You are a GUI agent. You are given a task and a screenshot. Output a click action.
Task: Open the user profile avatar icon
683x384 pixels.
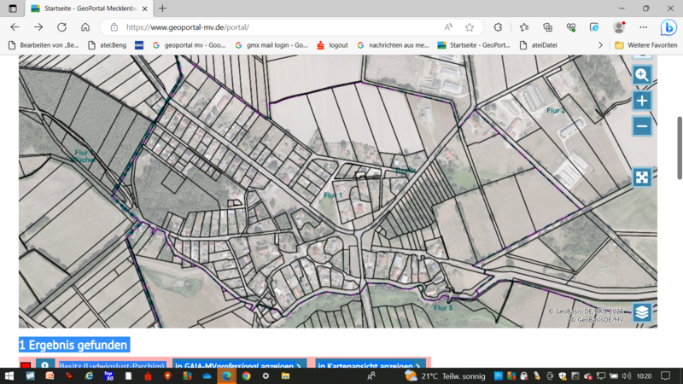(619, 27)
